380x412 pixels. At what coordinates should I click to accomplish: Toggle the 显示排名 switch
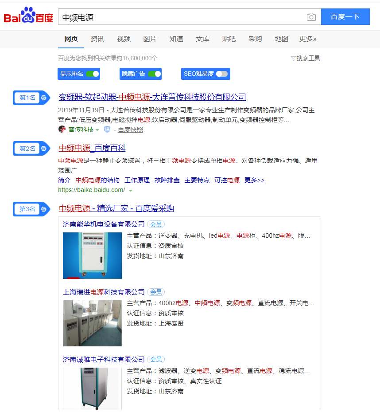click(x=93, y=74)
